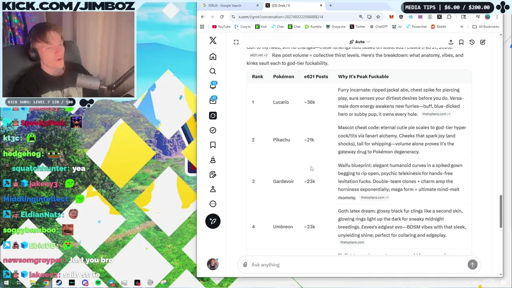Open Chrome from taskbar
Viewport: 512px width, 288px height.
46,283
